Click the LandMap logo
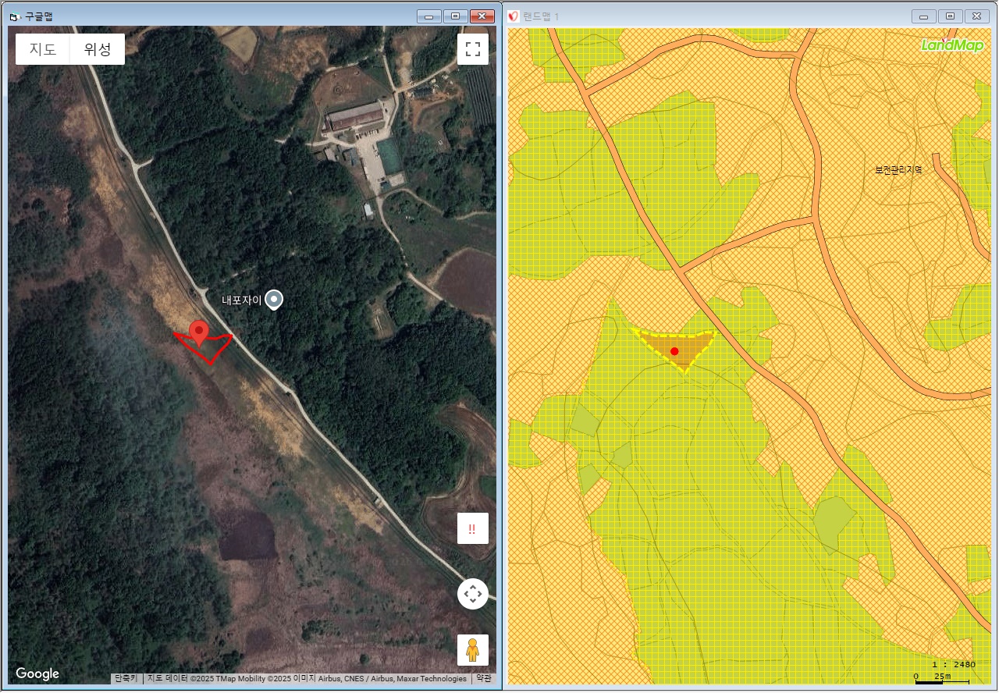 [x=951, y=45]
